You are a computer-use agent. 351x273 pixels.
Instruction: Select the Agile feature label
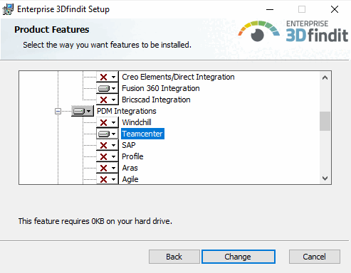pyautogui.click(x=130, y=179)
